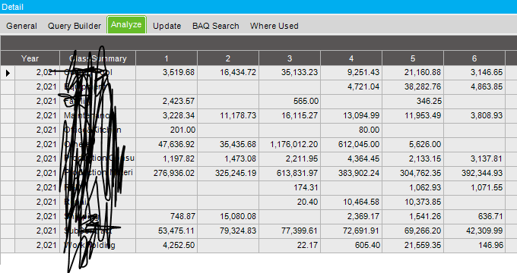
Task: Select the 201.00 cell
Action: [x=167, y=130]
